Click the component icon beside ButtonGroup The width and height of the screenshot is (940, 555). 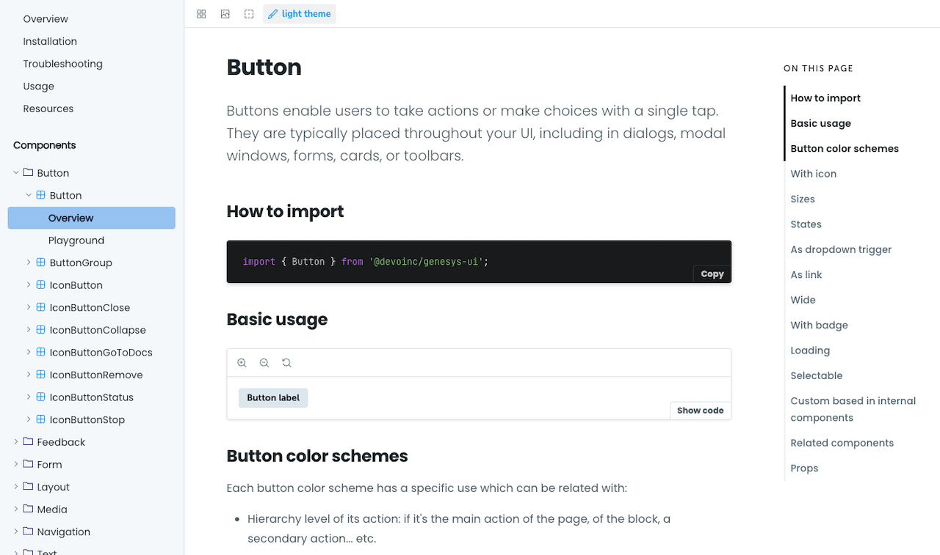[40, 262]
